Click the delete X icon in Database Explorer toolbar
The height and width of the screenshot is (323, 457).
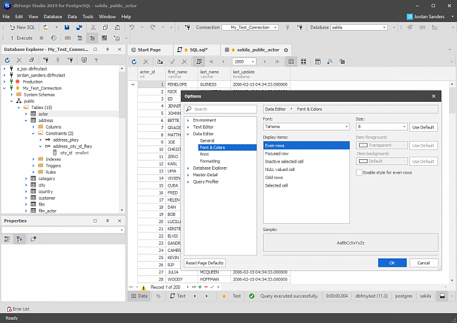(x=19, y=60)
